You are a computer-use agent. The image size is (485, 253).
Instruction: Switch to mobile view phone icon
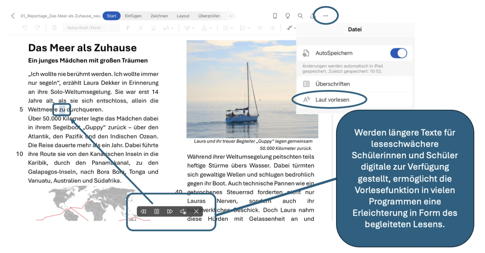[275, 16]
